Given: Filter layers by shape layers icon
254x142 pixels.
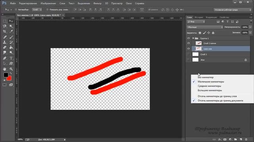Looking at the screenshot, I should point(233,22).
